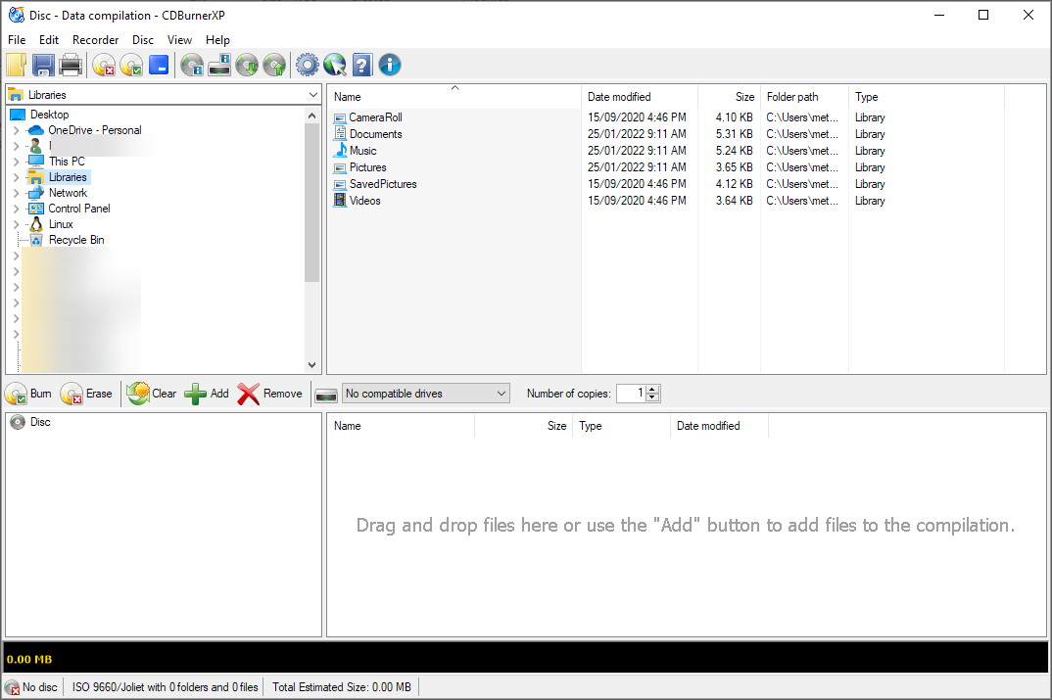Screen dimensions: 1052x700
Task: Click the Open compilation folder icon in the toolbar
Action: click(17, 65)
